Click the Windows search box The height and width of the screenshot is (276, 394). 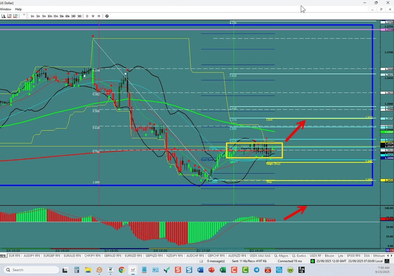(x=31, y=270)
